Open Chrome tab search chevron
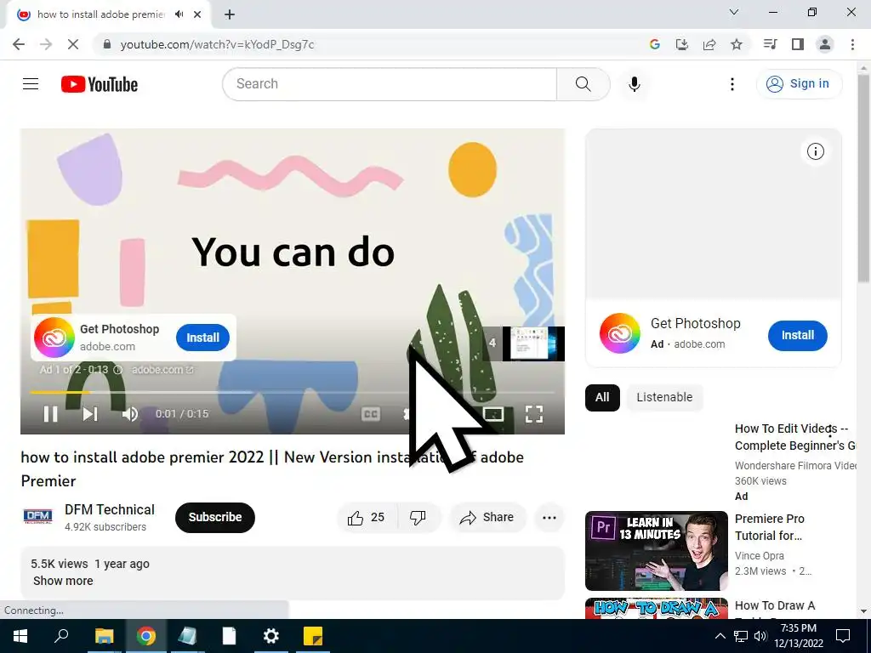 [734, 12]
